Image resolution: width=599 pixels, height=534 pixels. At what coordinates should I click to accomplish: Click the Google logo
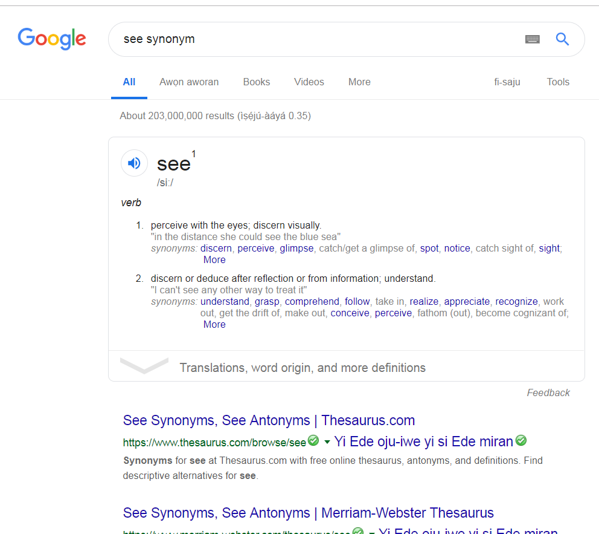(52, 39)
